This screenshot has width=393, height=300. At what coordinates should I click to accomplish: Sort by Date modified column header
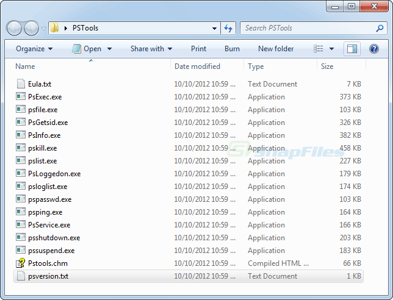[197, 66]
